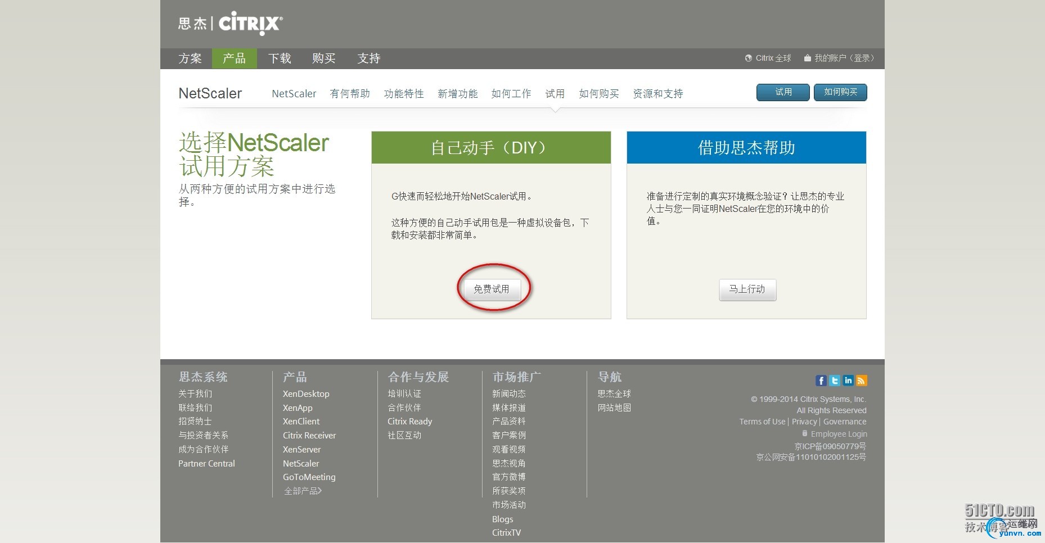Open the 观看视频 footer link
The image size is (1045, 543).
[509, 449]
